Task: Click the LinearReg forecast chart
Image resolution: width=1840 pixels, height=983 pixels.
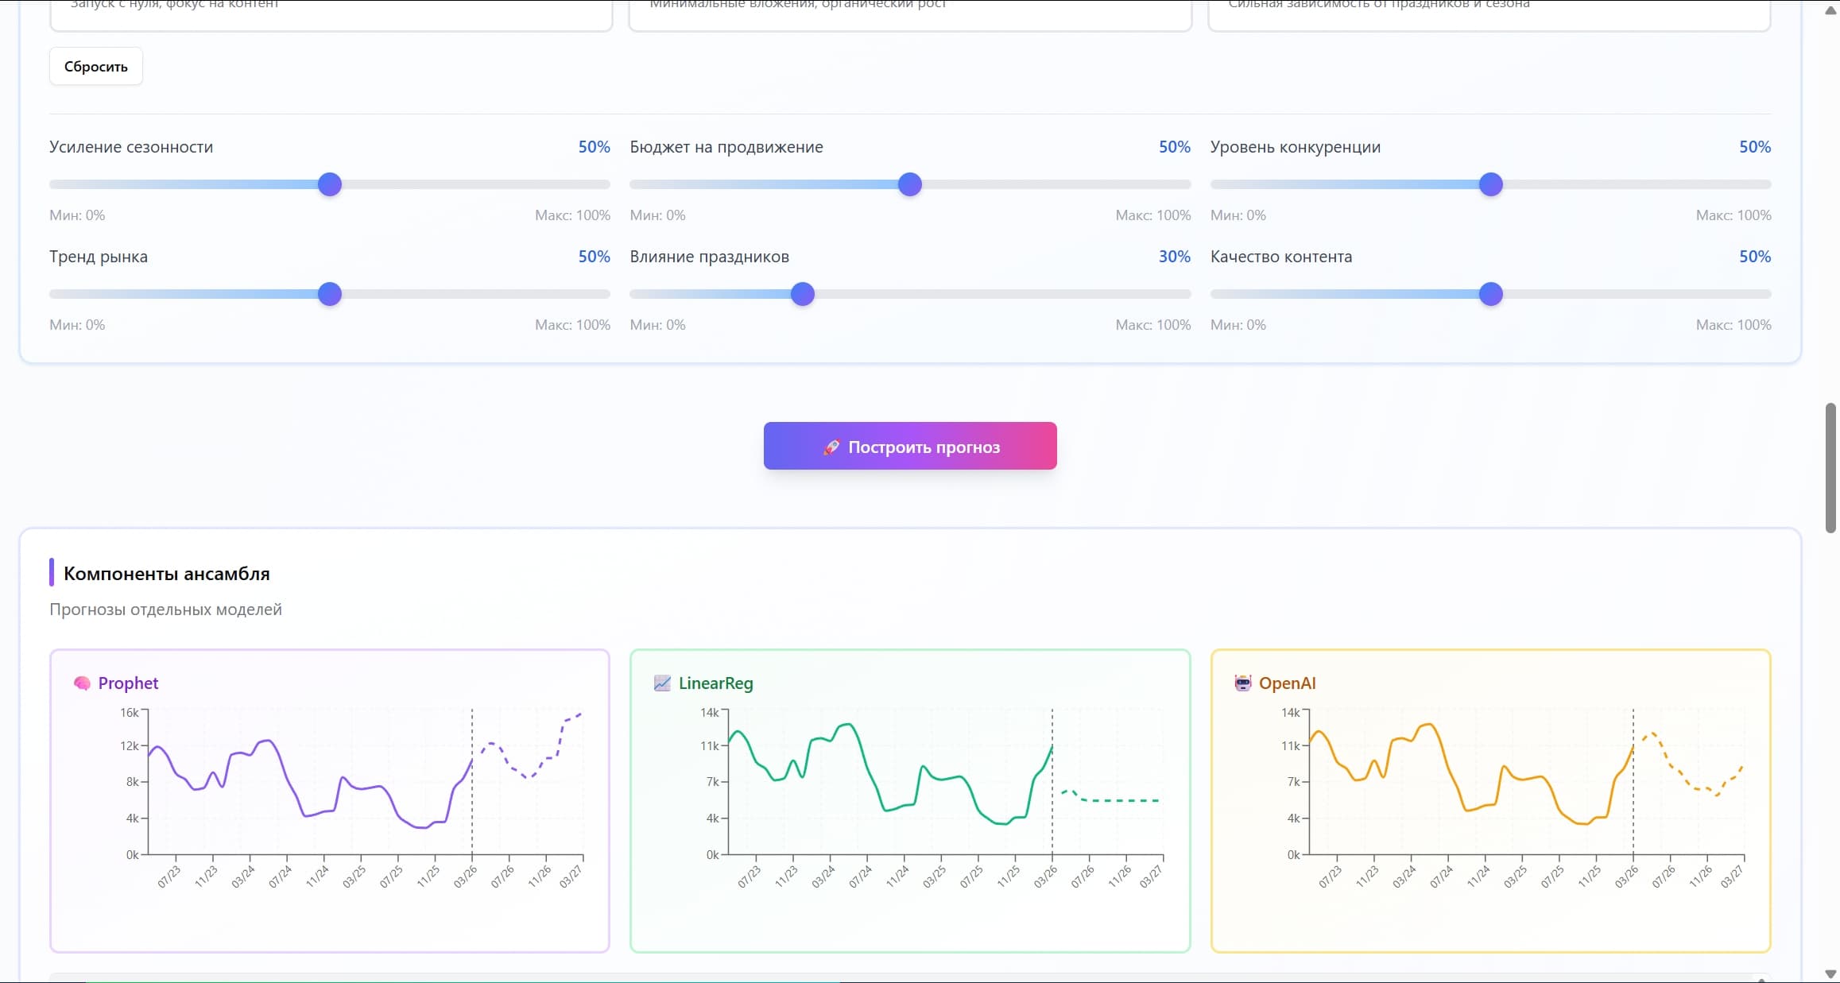Action: [946, 783]
